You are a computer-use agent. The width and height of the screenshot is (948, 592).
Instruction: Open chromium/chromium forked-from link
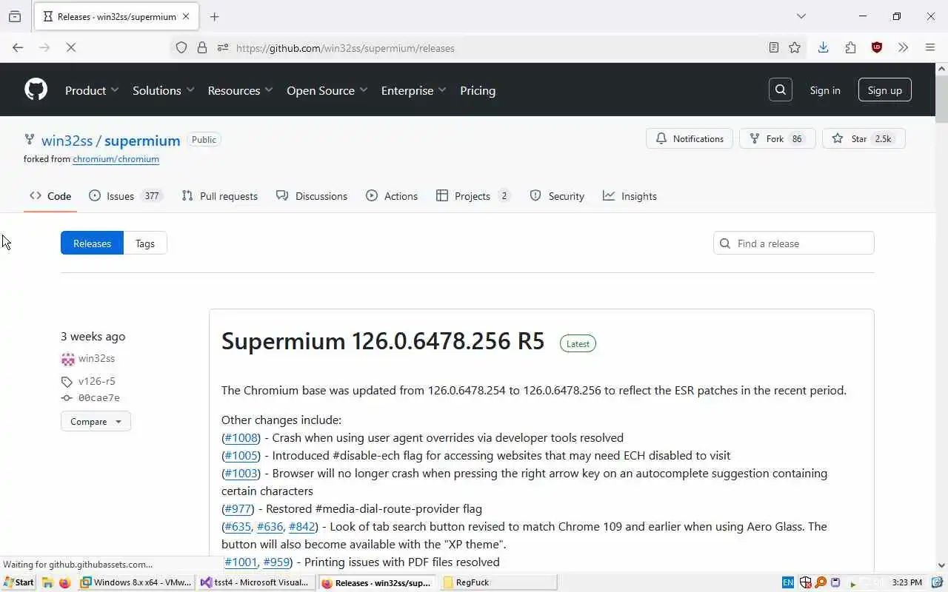click(116, 159)
